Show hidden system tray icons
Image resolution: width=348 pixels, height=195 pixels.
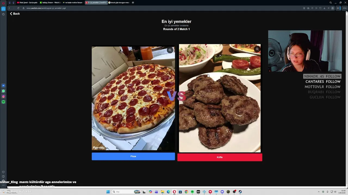[x=319, y=192]
